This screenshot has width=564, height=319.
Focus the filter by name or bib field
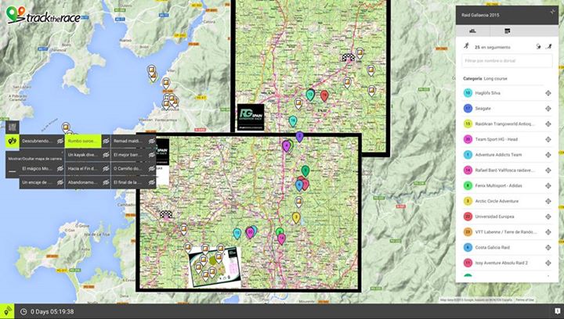point(507,61)
